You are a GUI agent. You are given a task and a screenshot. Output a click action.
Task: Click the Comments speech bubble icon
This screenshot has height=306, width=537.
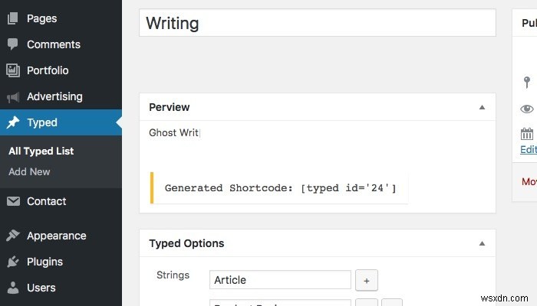pos(13,44)
